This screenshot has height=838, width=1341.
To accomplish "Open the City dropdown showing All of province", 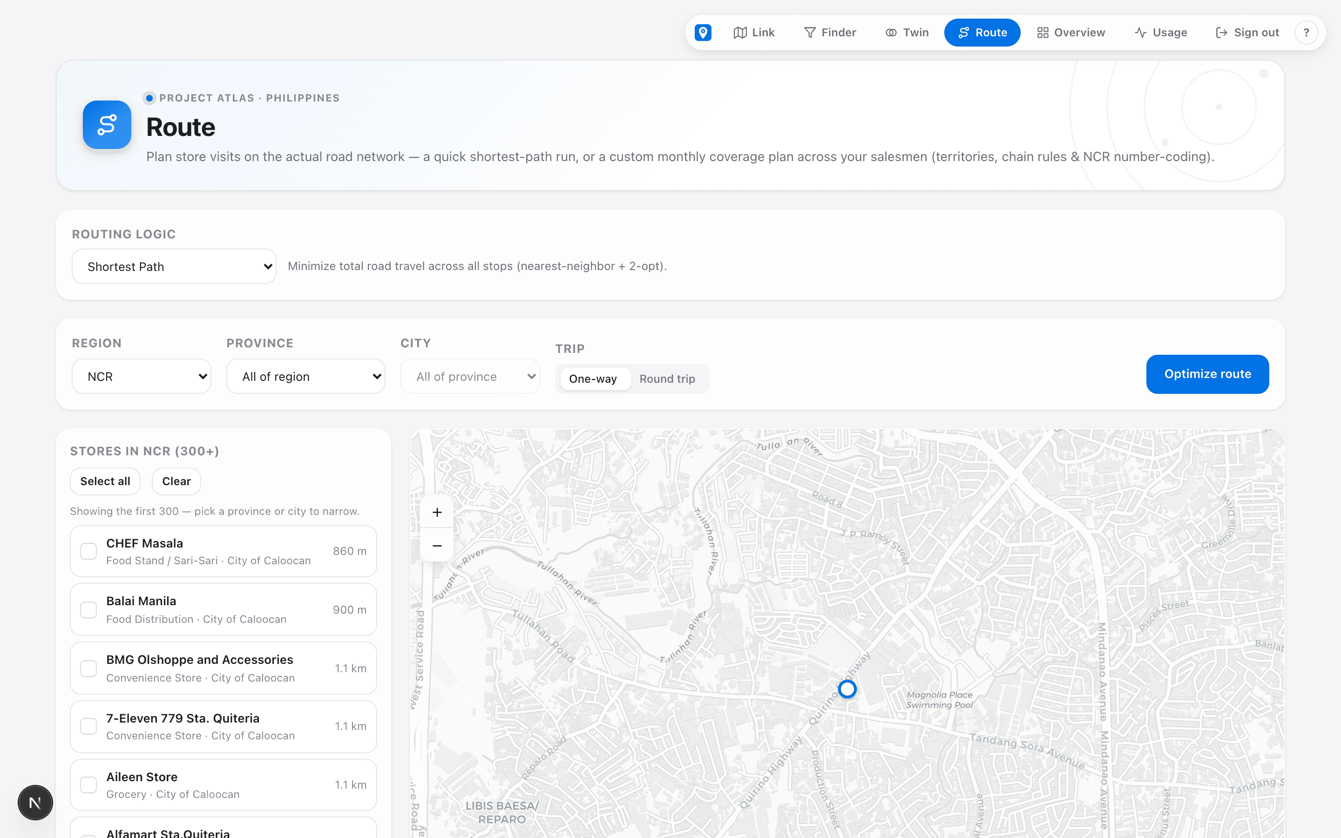I will point(470,376).
